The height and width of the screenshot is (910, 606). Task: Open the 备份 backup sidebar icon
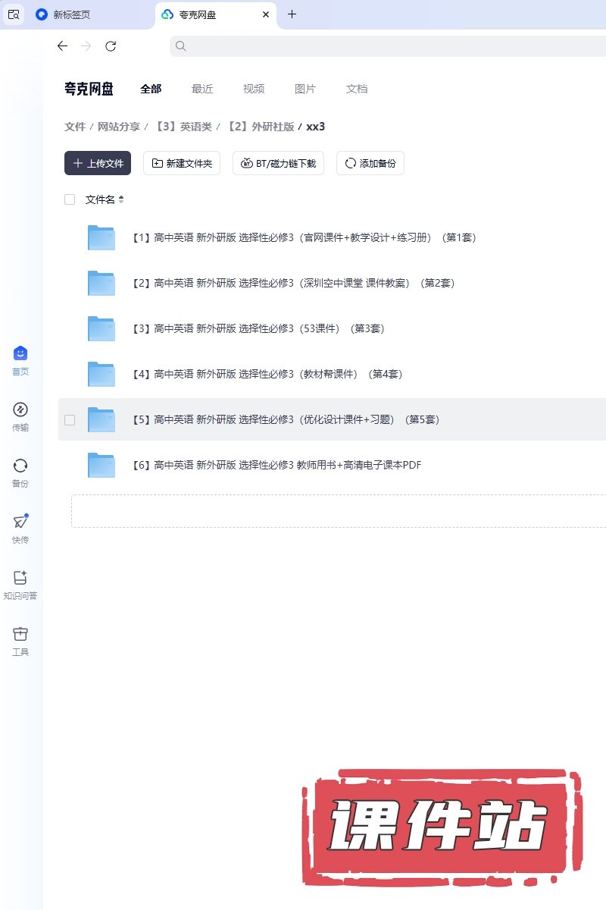(x=20, y=466)
